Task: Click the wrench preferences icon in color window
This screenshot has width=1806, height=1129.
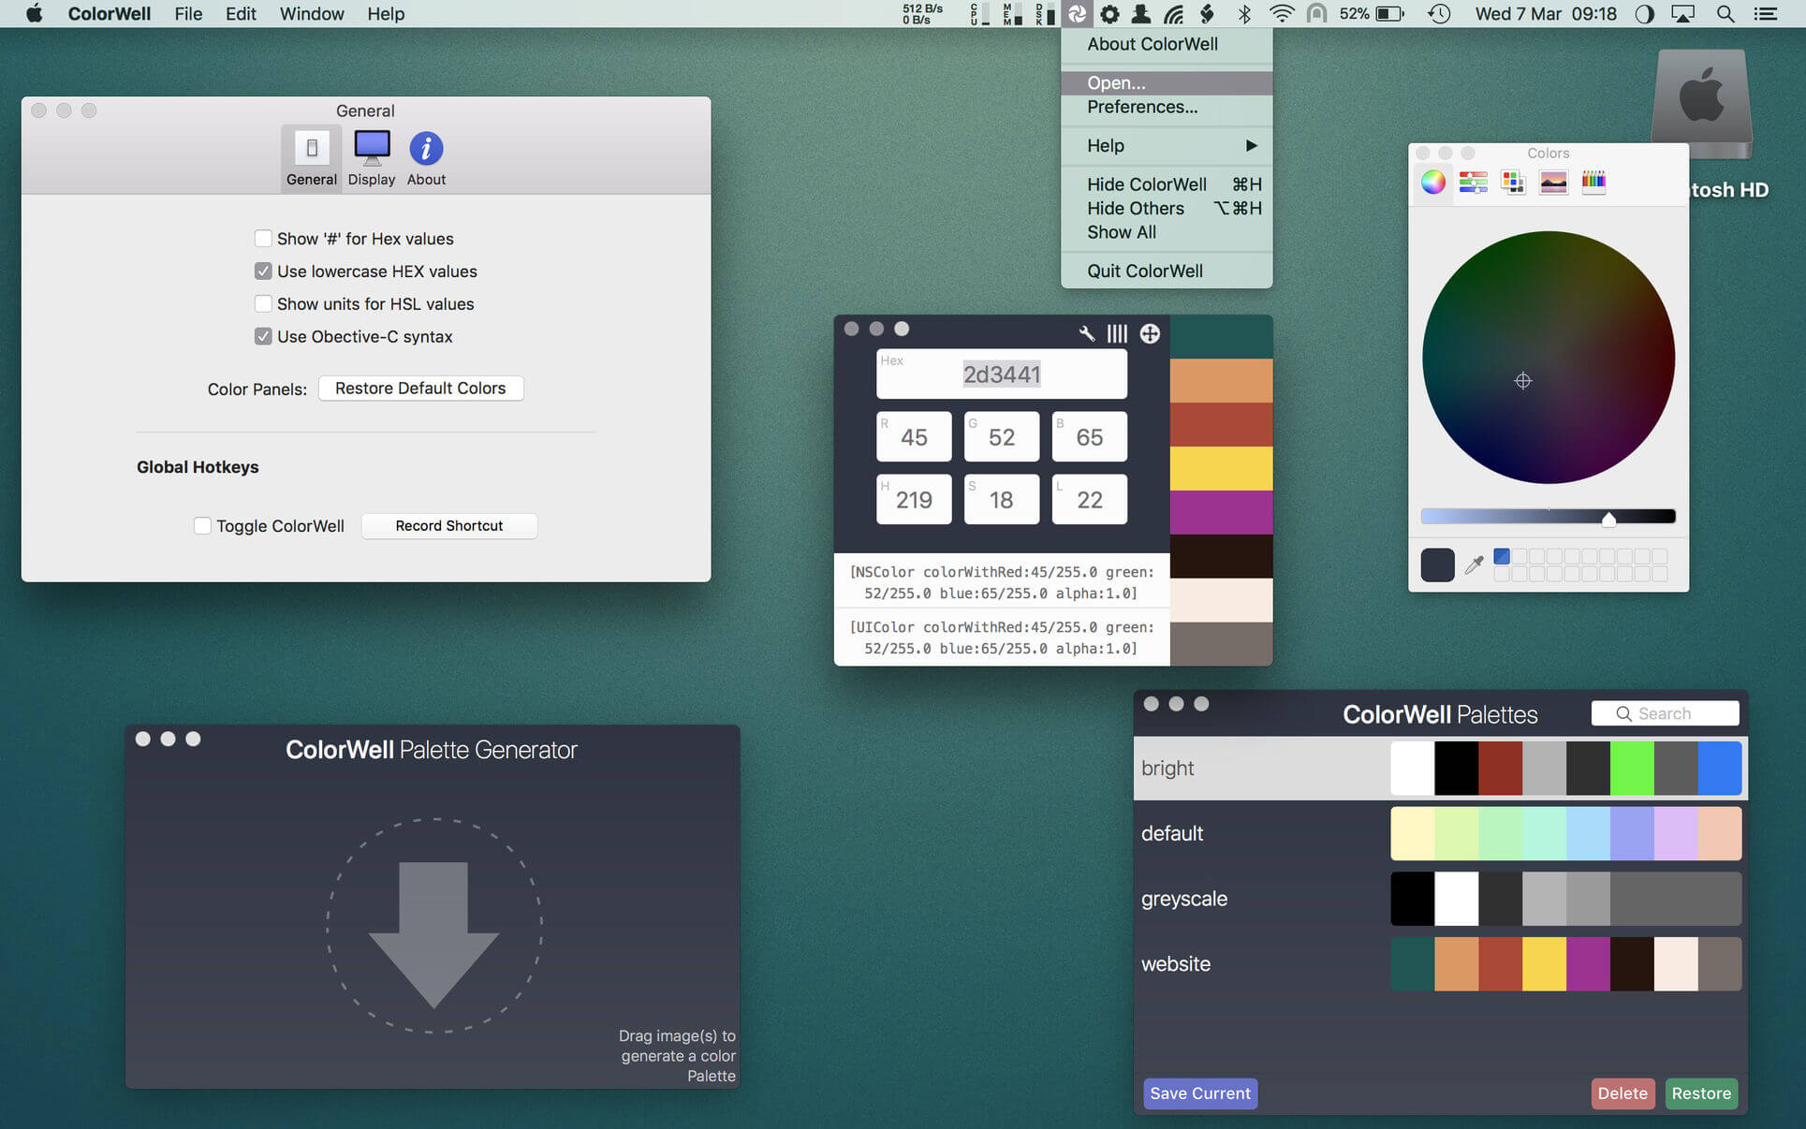Action: pyautogui.click(x=1086, y=333)
